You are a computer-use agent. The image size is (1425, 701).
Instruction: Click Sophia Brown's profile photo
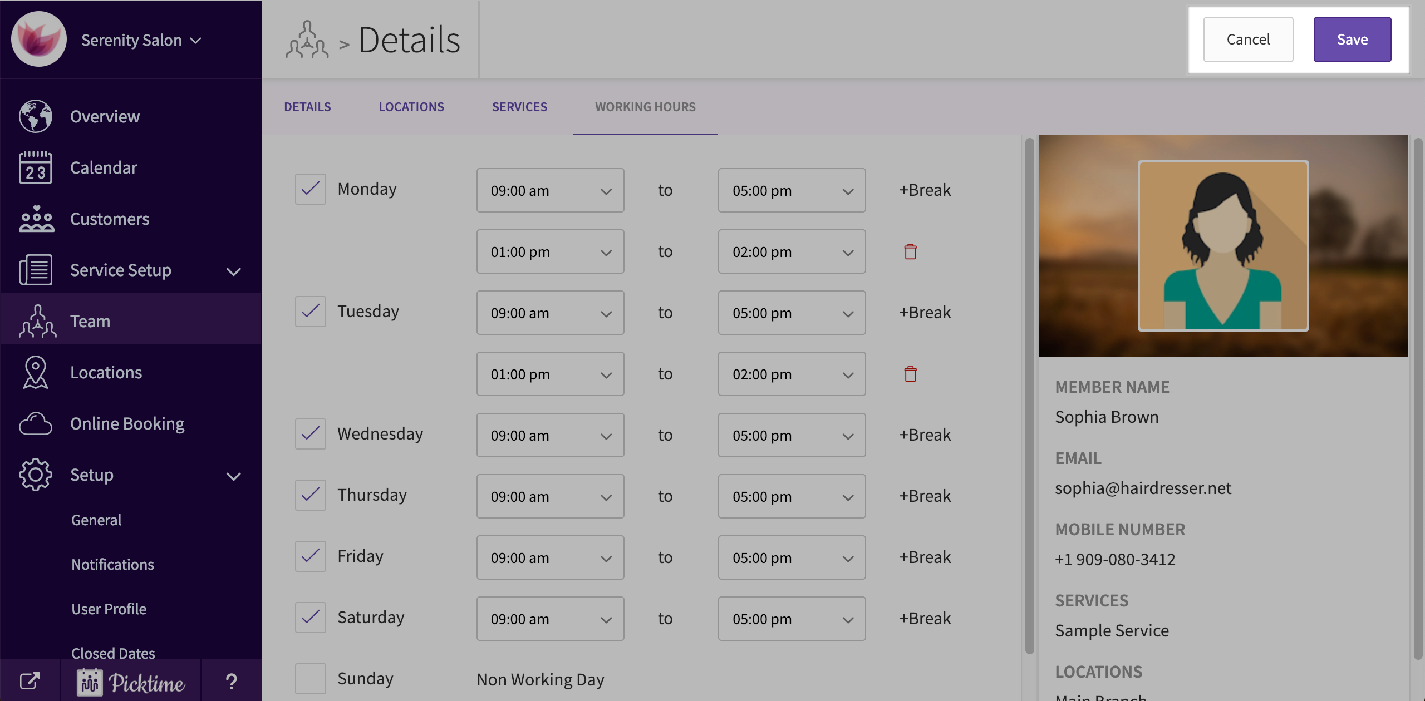point(1223,245)
